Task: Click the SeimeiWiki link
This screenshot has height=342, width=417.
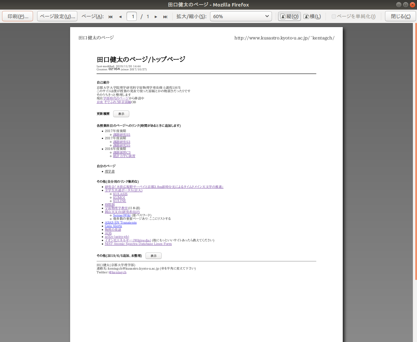Action: [x=122, y=215]
